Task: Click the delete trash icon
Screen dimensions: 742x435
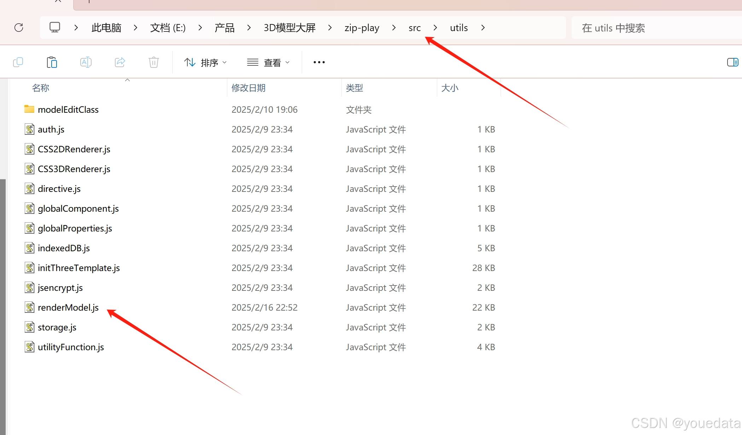Action: (153, 62)
